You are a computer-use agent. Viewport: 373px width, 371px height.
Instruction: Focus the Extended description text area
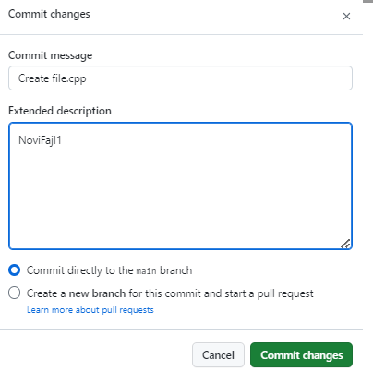pyautogui.click(x=180, y=185)
